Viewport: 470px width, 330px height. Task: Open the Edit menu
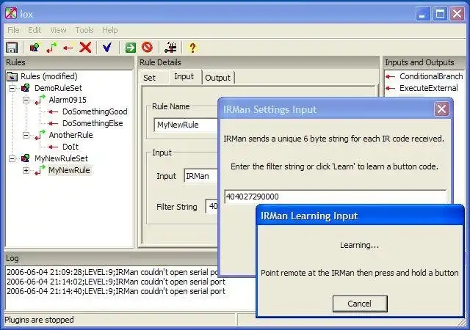click(x=35, y=30)
